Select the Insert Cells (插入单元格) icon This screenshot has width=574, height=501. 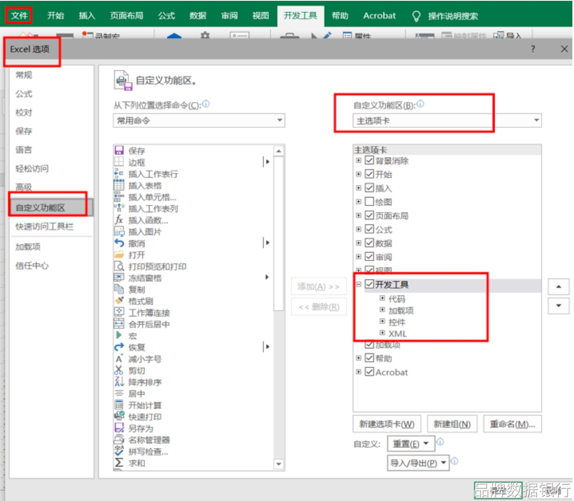(x=119, y=197)
